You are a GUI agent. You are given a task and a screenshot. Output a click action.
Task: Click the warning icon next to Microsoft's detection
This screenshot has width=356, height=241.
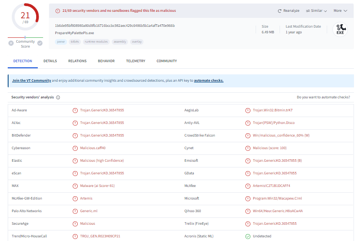click(x=247, y=198)
